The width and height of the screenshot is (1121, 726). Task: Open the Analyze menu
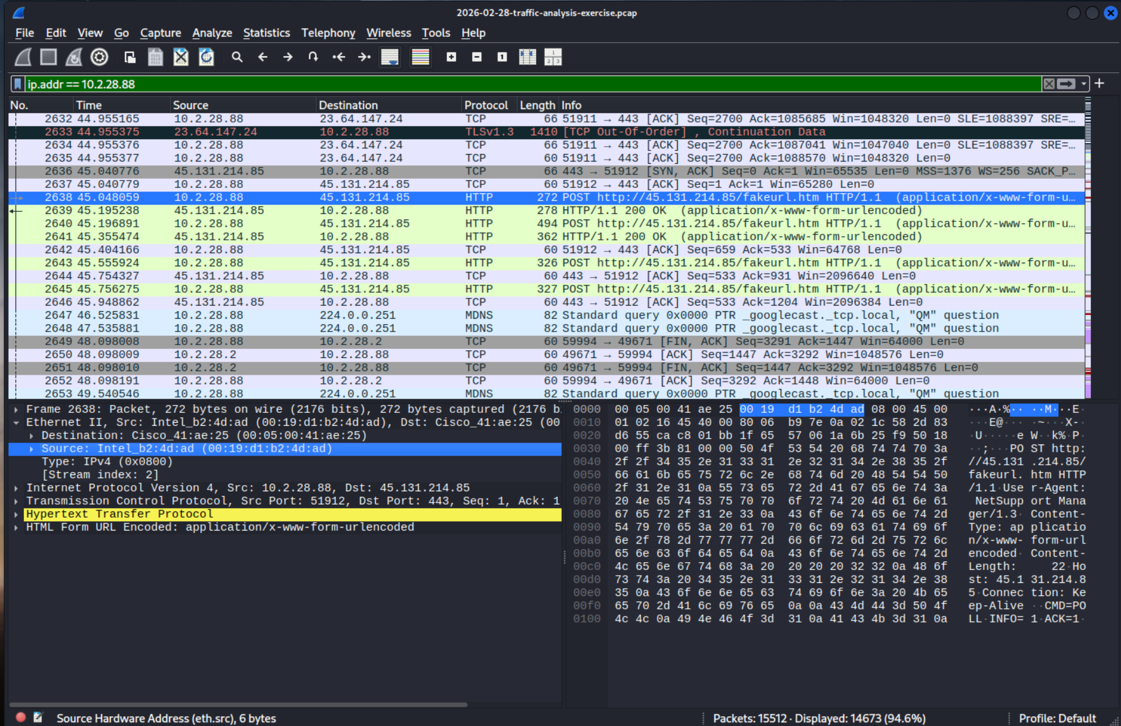212,33
